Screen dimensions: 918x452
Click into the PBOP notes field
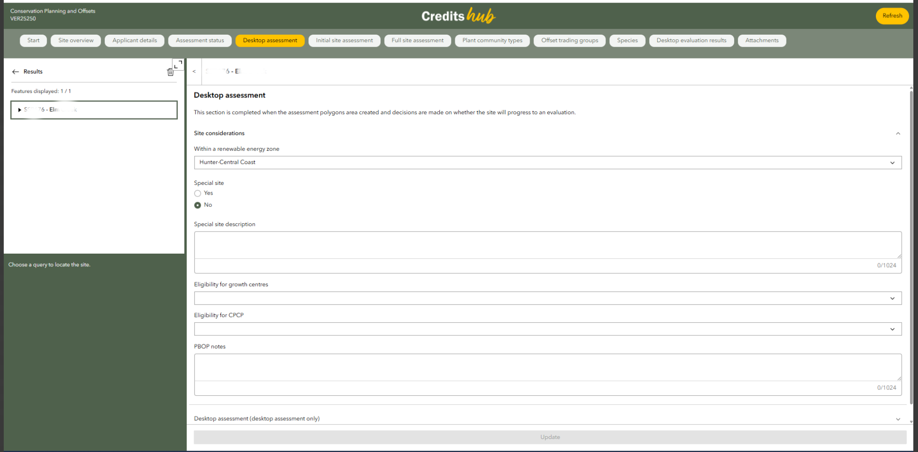[548, 367]
